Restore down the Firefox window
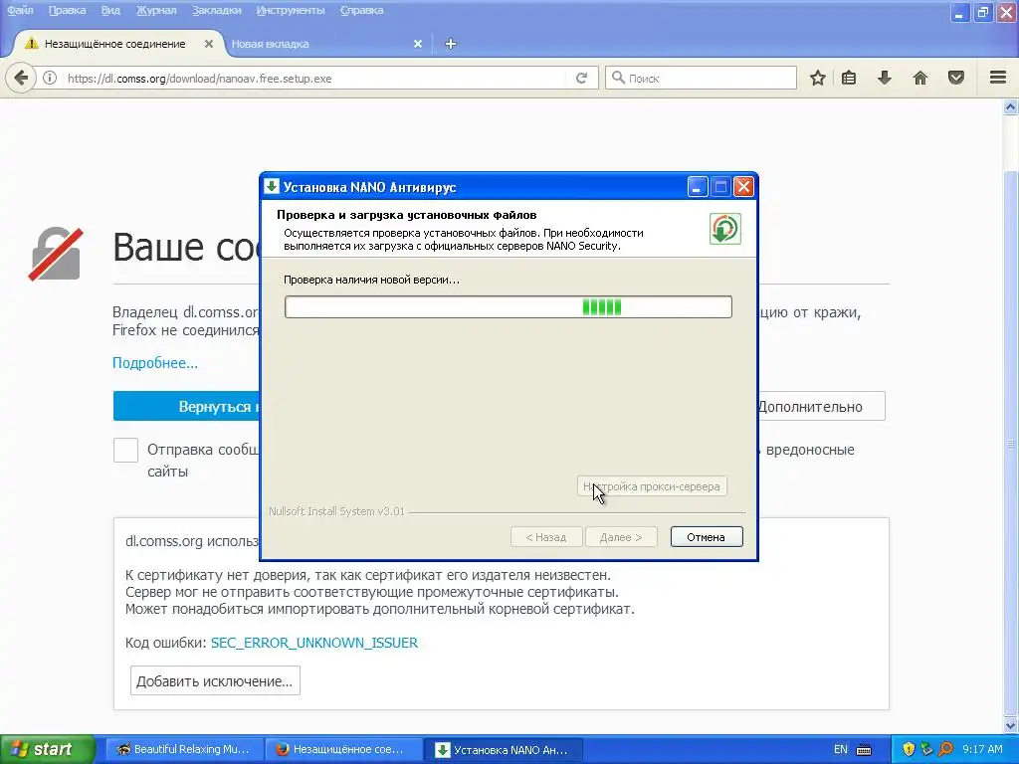The image size is (1019, 764). tap(982, 12)
